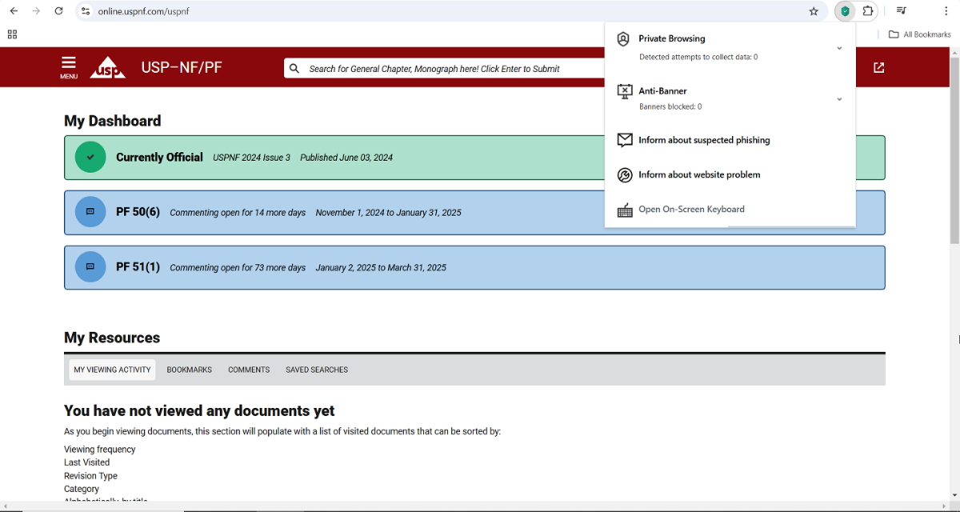Open the Chrome three-dot menu
960x512 pixels.
pos(946,11)
